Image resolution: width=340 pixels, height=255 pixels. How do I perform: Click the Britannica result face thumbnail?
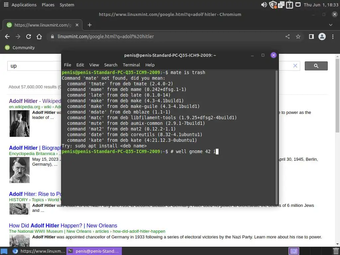click(20, 170)
